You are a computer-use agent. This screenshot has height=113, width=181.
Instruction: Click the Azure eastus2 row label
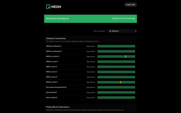51,92
